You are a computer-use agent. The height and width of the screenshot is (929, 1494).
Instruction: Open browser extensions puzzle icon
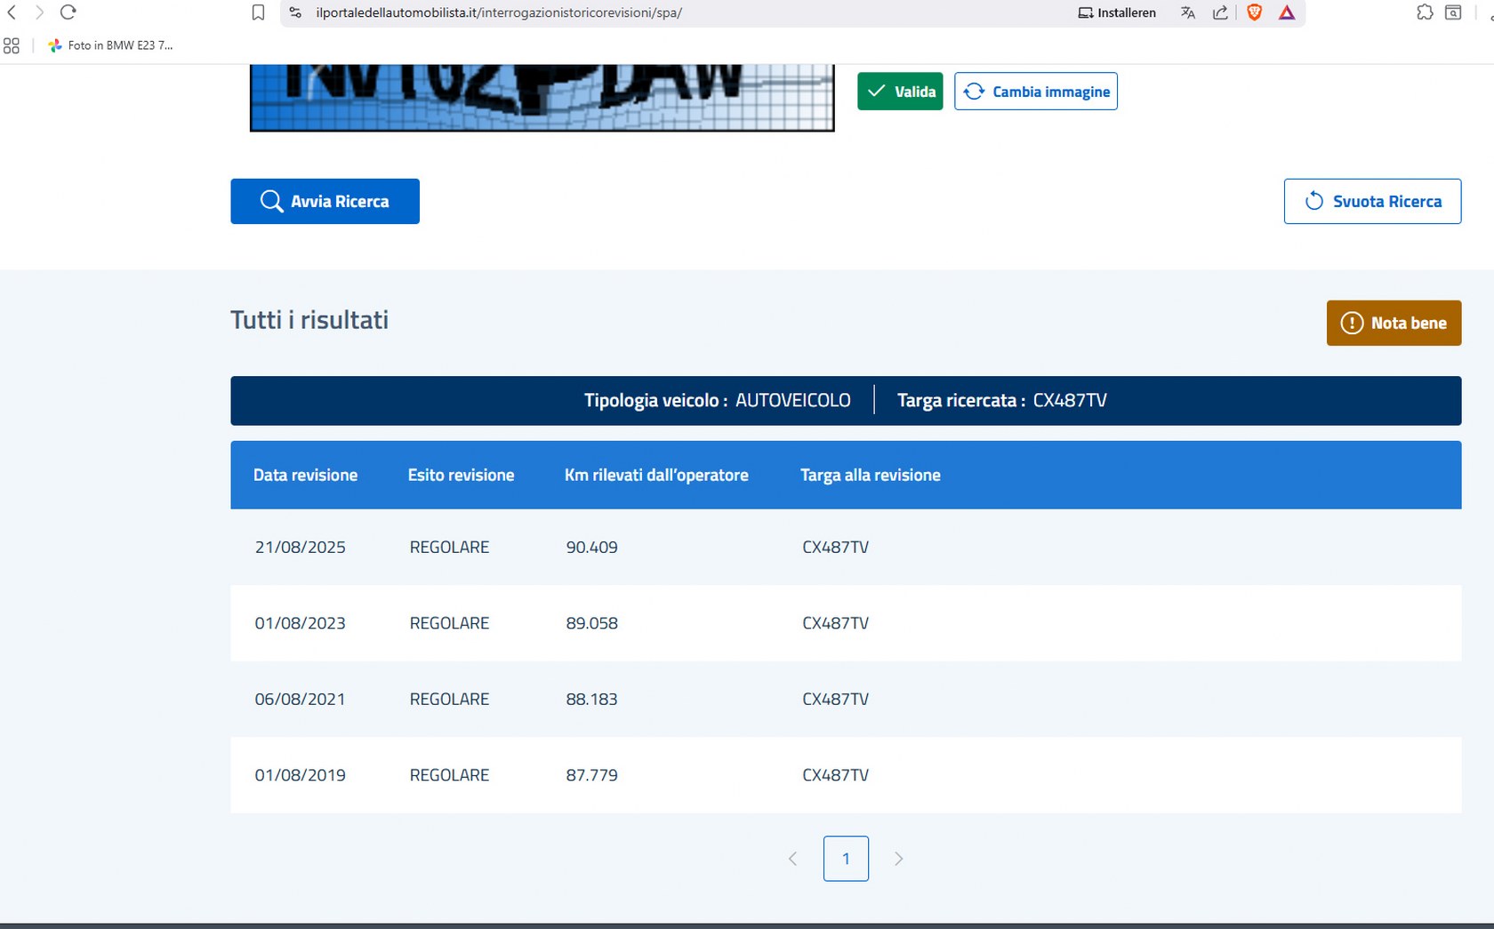[x=1425, y=12]
